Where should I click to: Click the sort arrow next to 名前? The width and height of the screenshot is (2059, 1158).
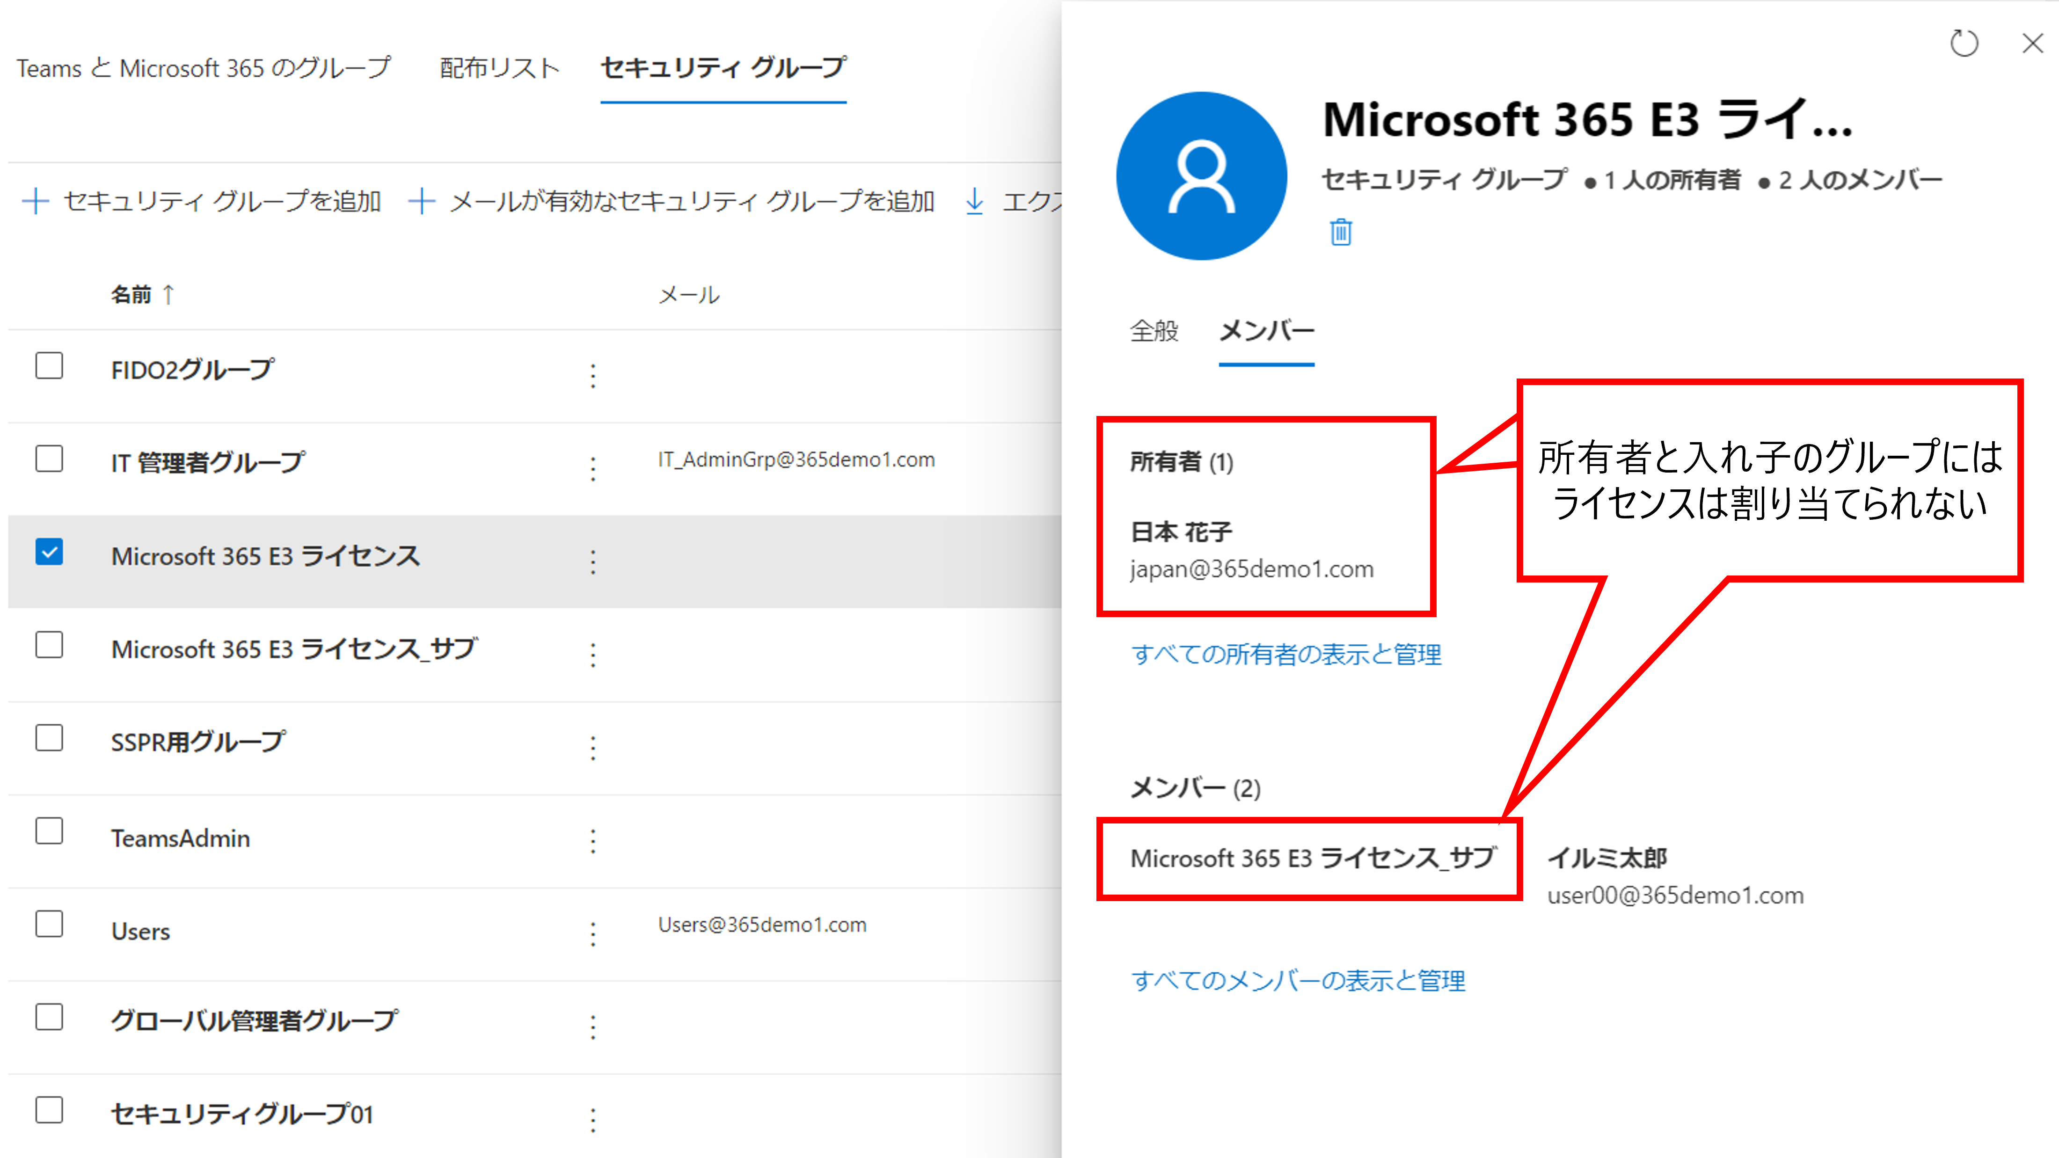(168, 294)
